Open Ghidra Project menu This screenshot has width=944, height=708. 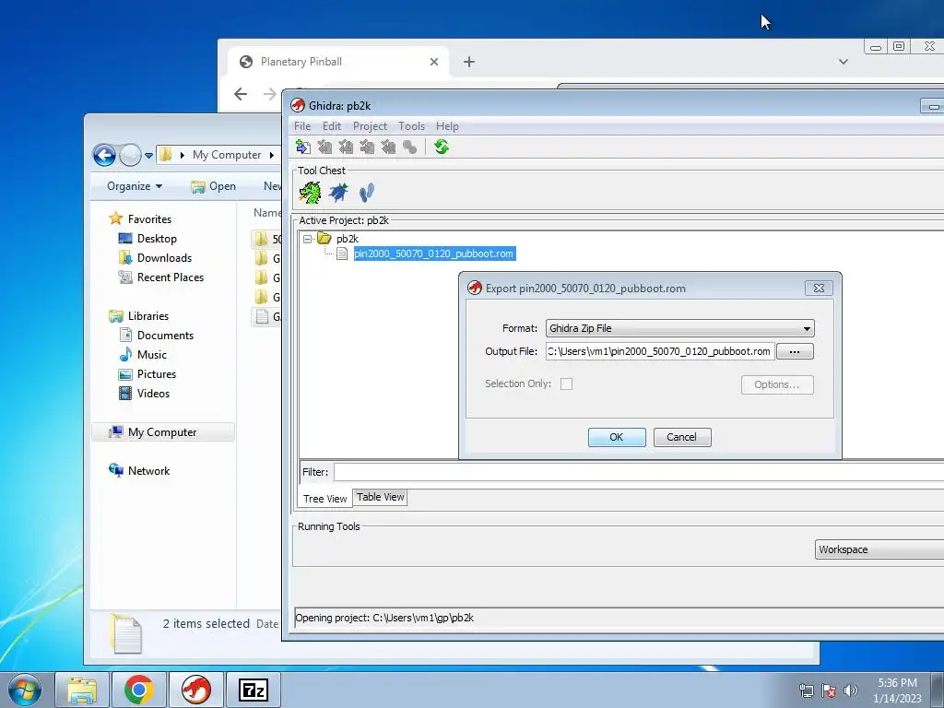[x=370, y=126]
